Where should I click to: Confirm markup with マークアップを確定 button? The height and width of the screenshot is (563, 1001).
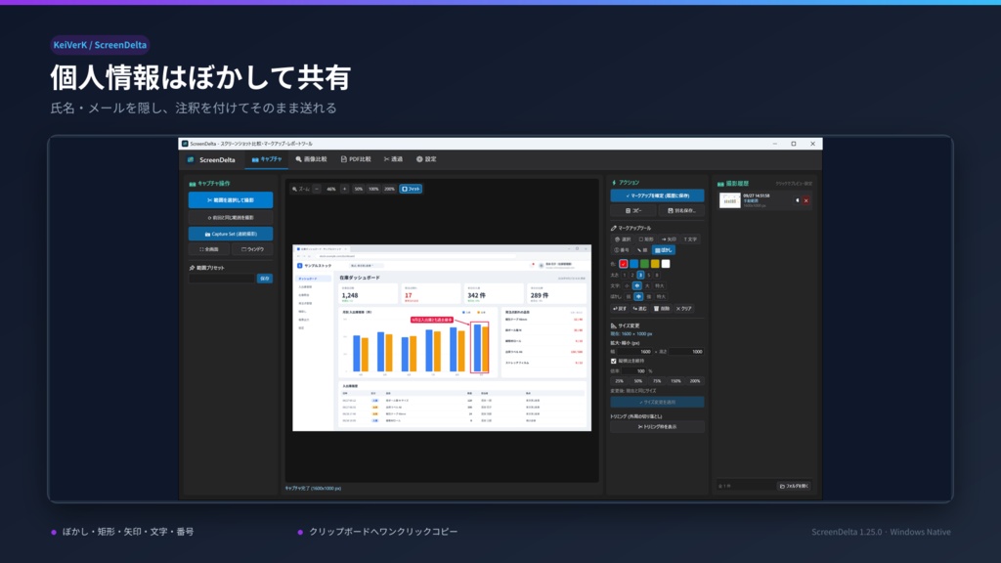(657, 195)
